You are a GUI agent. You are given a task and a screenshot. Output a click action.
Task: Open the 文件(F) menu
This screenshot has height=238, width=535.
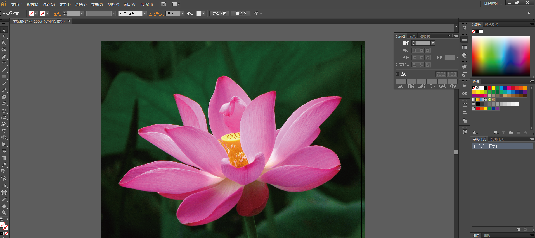[17, 4]
